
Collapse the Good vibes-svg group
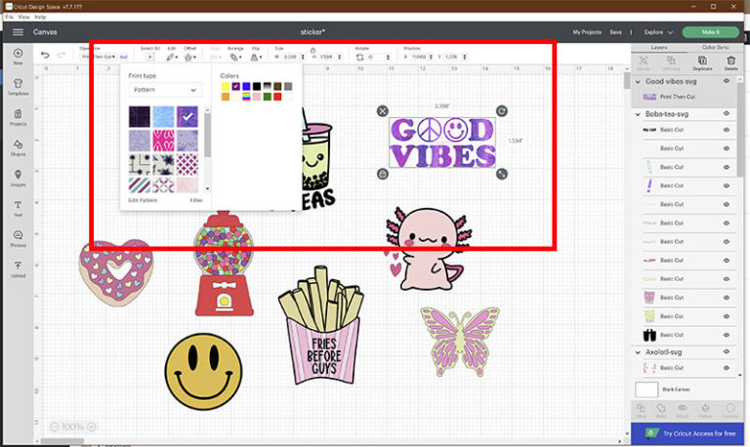(638, 82)
